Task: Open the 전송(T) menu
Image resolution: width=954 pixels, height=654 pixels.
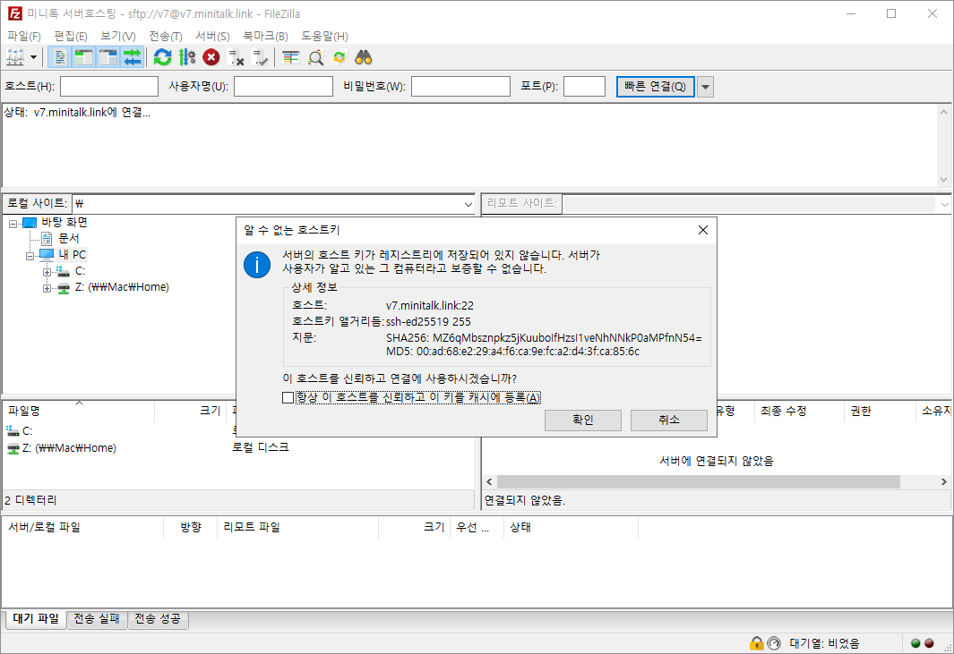Action: 166,36
